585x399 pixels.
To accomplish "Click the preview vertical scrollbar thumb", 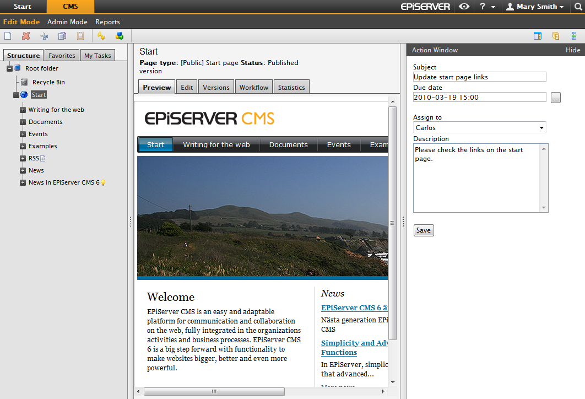I will [x=392, y=223].
